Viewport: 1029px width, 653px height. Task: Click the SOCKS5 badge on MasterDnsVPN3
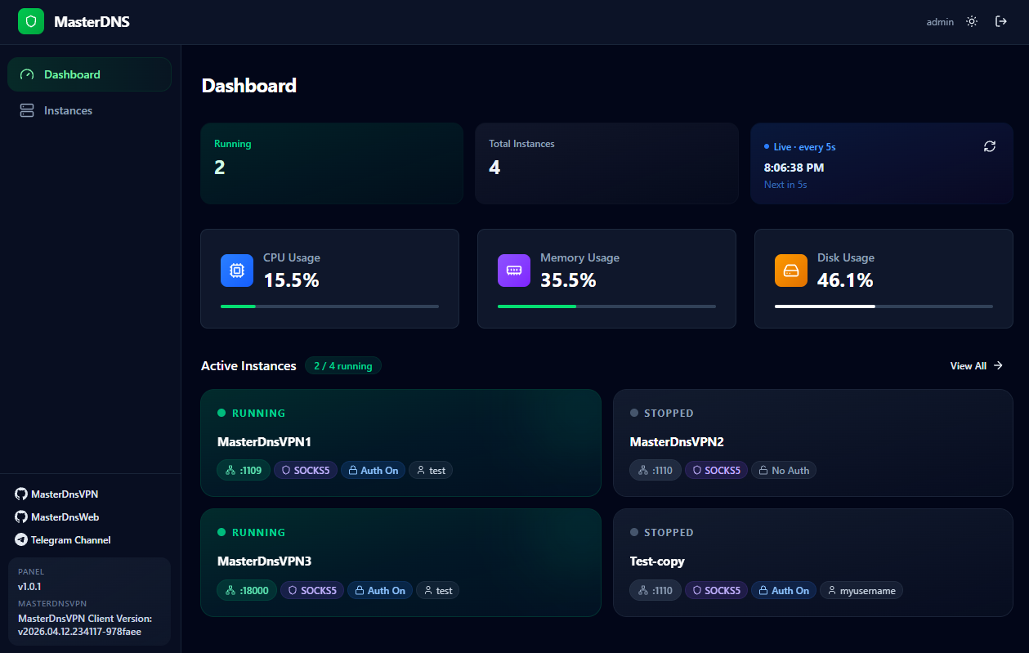pos(312,590)
